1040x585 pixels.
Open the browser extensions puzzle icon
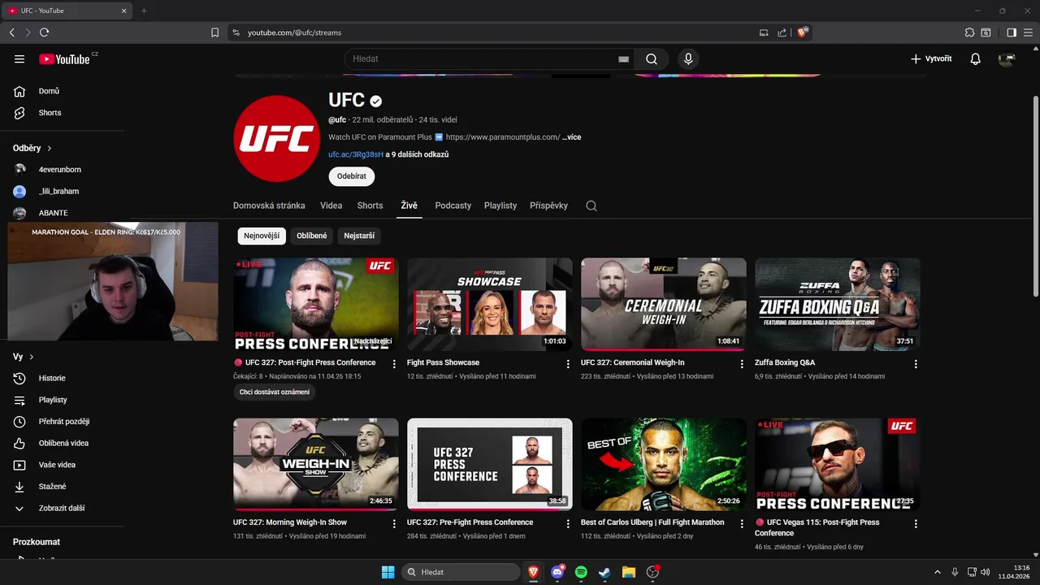969,32
